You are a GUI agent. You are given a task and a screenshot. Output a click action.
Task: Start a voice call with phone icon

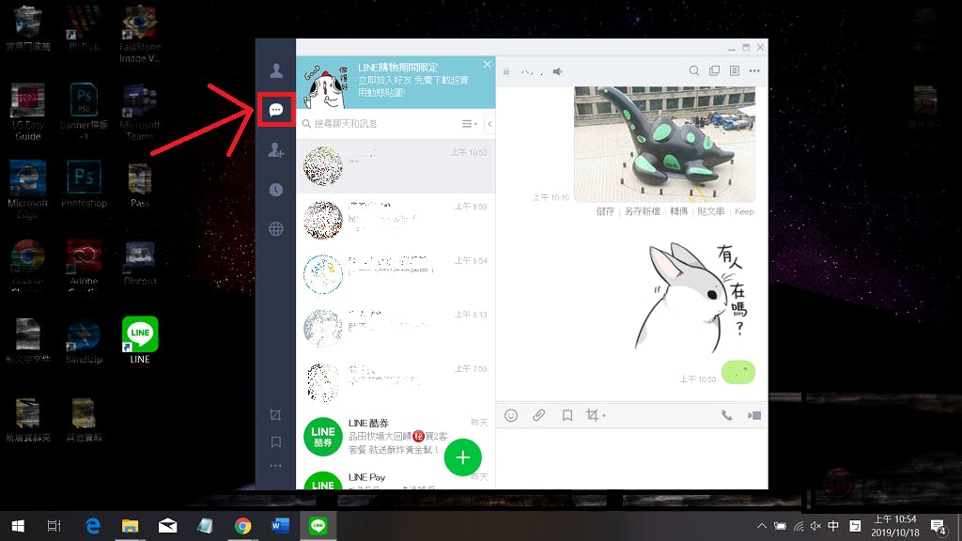pos(726,416)
